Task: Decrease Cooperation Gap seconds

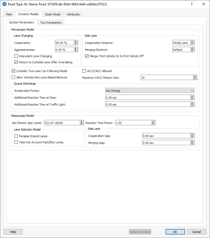Action: pyautogui.click(x=192, y=137)
